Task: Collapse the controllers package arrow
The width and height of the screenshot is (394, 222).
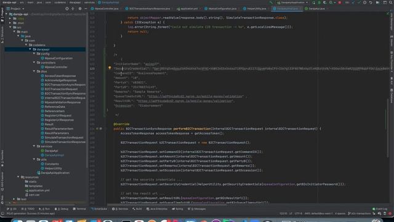Action: click(x=34, y=62)
